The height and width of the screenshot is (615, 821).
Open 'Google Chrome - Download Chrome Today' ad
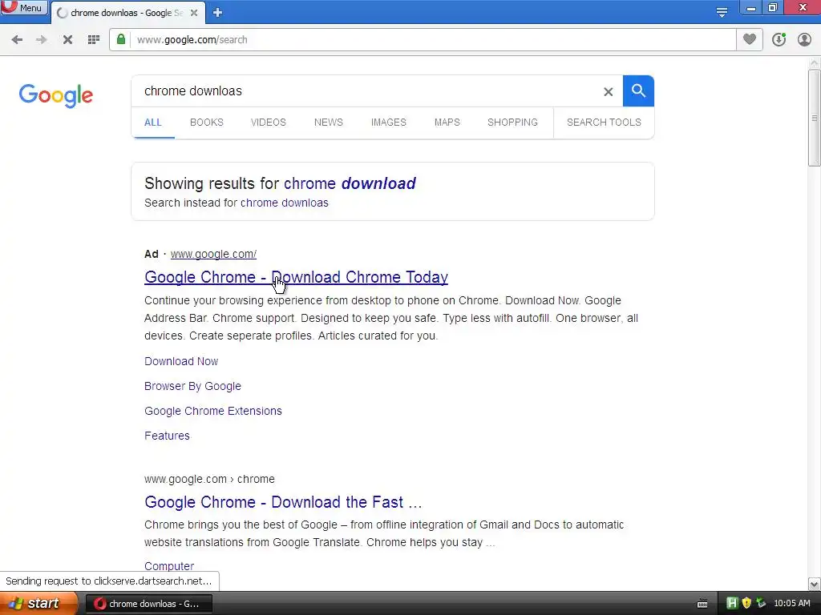tap(297, 277)
